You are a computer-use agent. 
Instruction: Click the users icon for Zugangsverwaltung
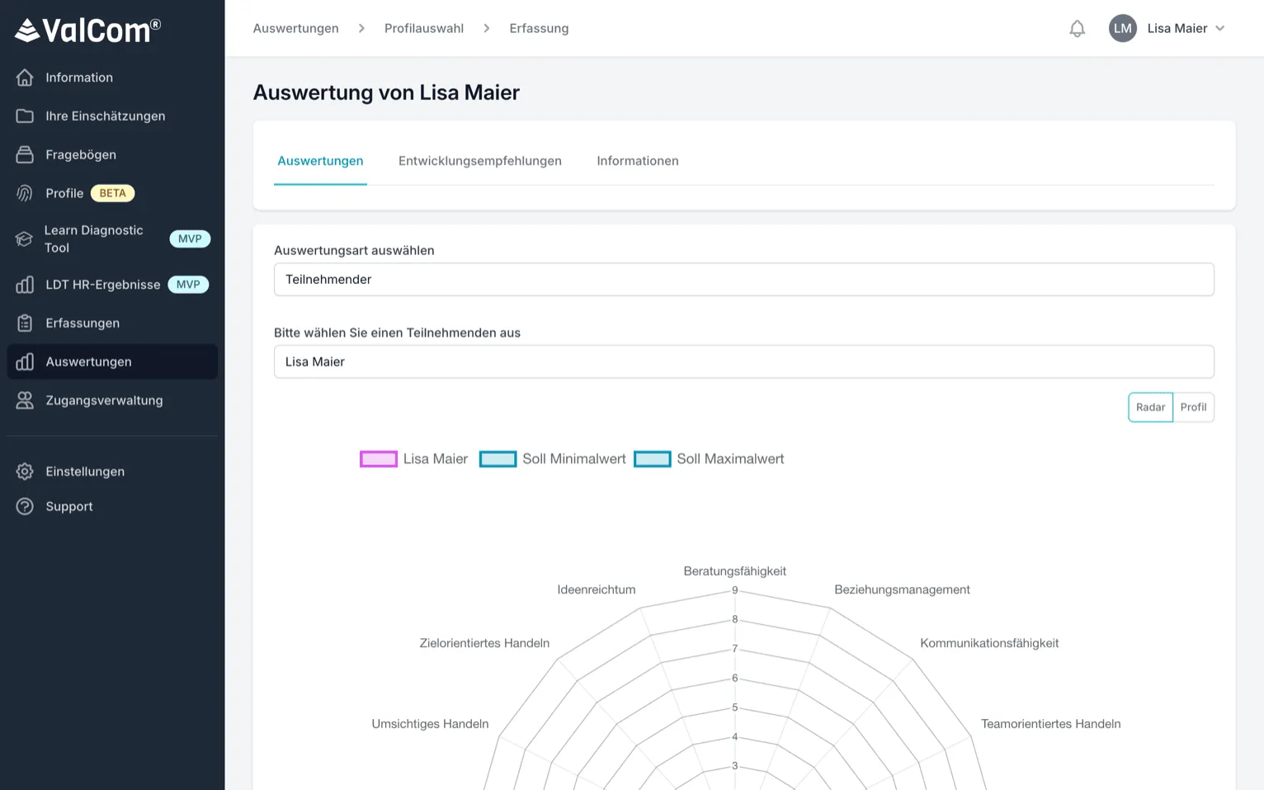(25, 400)
